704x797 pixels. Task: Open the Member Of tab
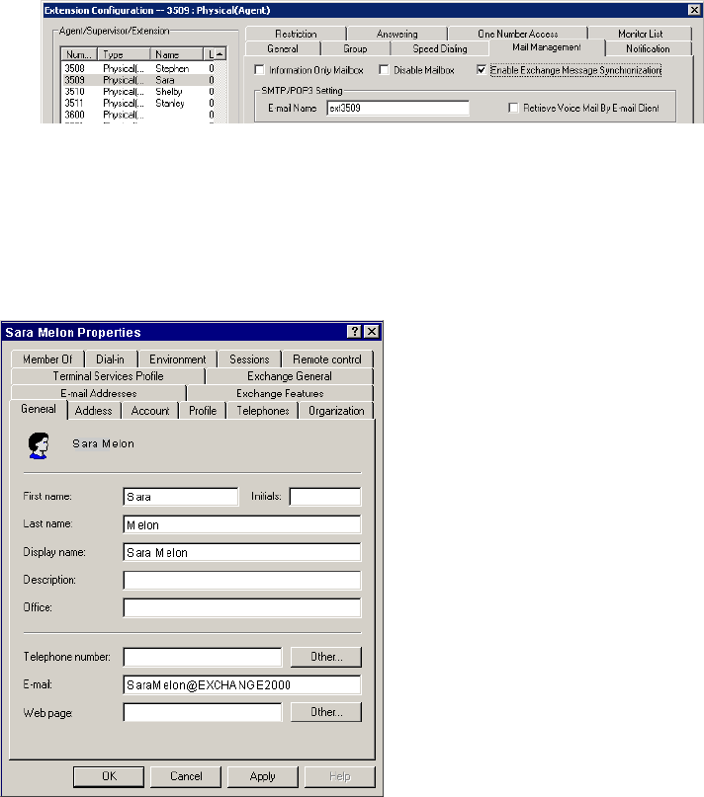tap(47, 359)
